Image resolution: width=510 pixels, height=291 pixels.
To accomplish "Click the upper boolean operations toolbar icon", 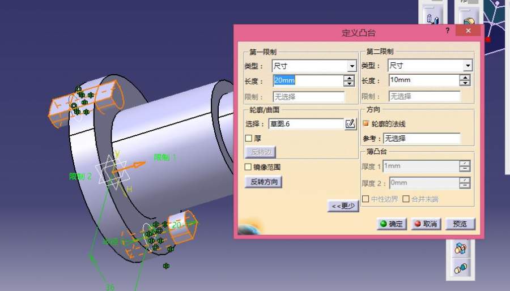I will (460, 249).
